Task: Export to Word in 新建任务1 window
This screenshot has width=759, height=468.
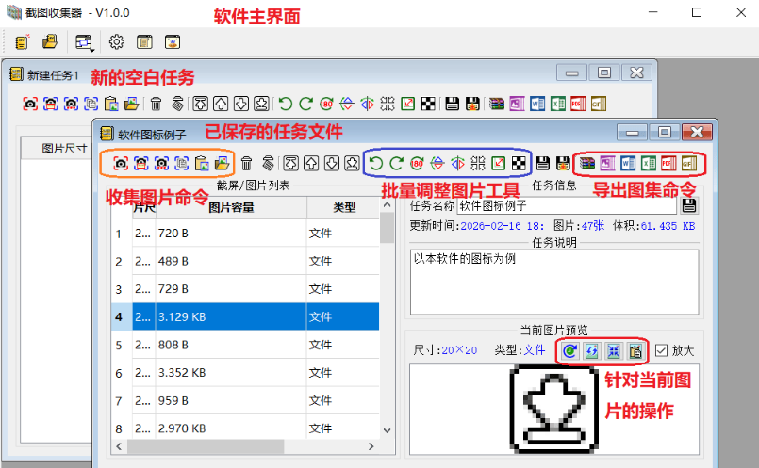Action: pyautogui.click(x=537, y=104)
